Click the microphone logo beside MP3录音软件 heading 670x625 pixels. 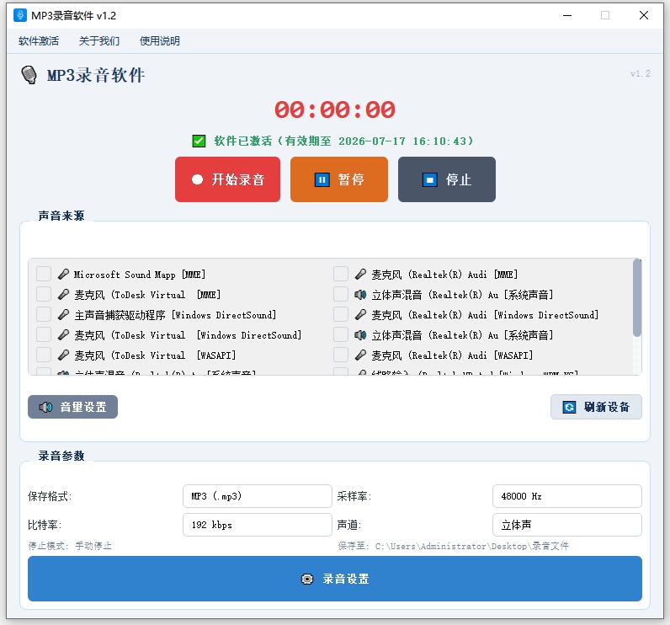tap(29, 75)
